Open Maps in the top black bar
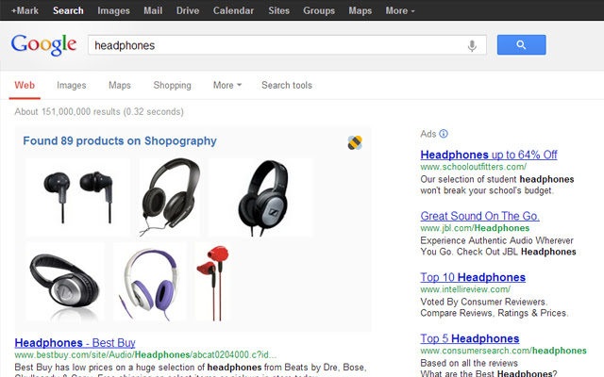The width and height of the screenshot is (604, 377). tap(361, 10)
